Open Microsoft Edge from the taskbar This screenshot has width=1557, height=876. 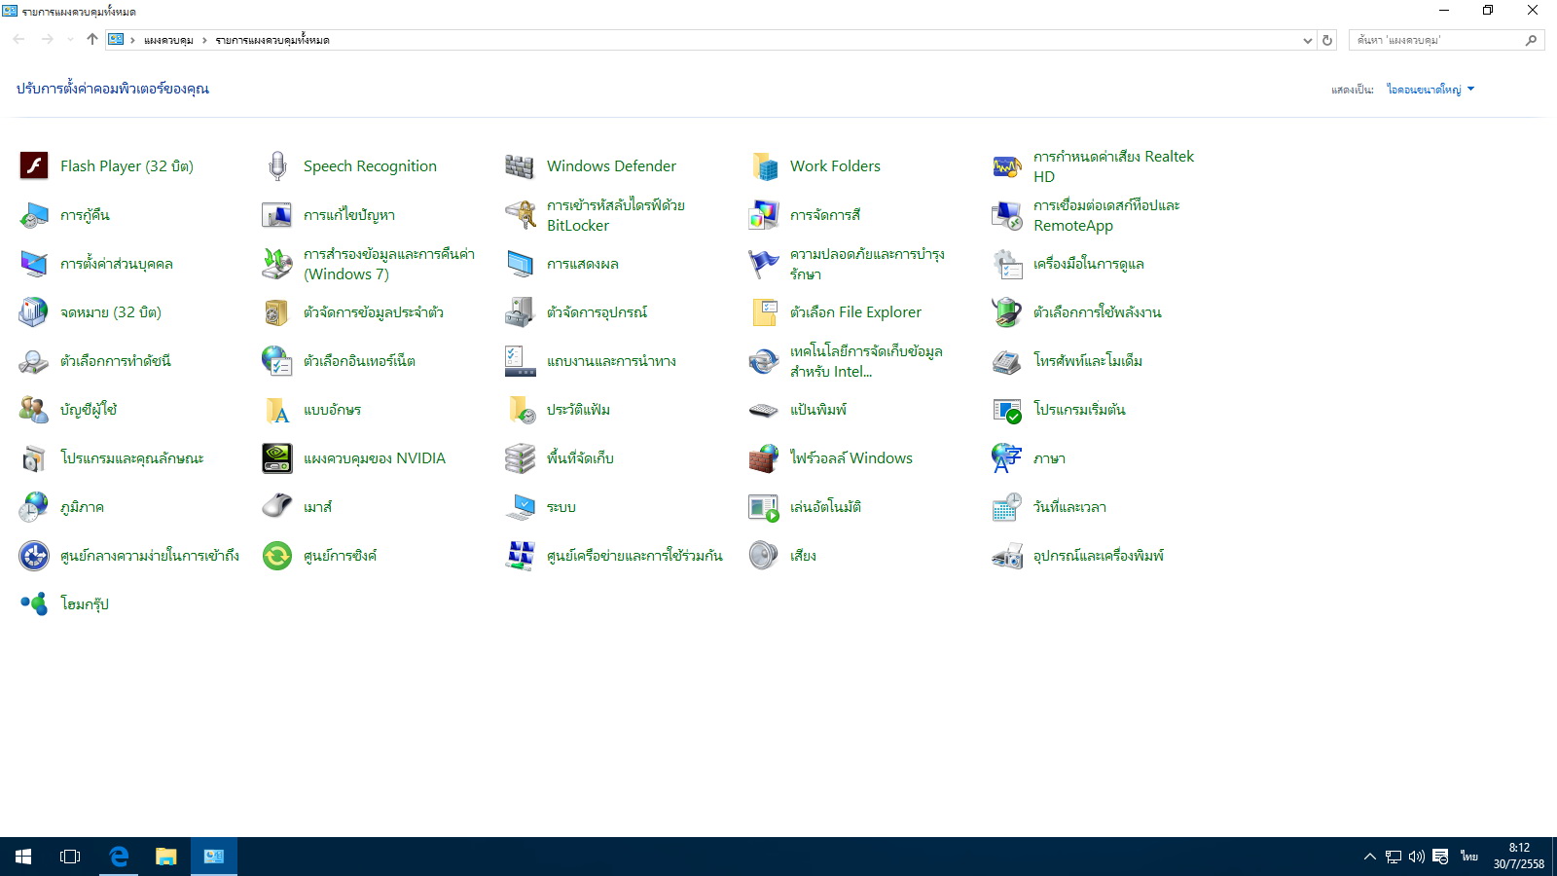point(119,857)
